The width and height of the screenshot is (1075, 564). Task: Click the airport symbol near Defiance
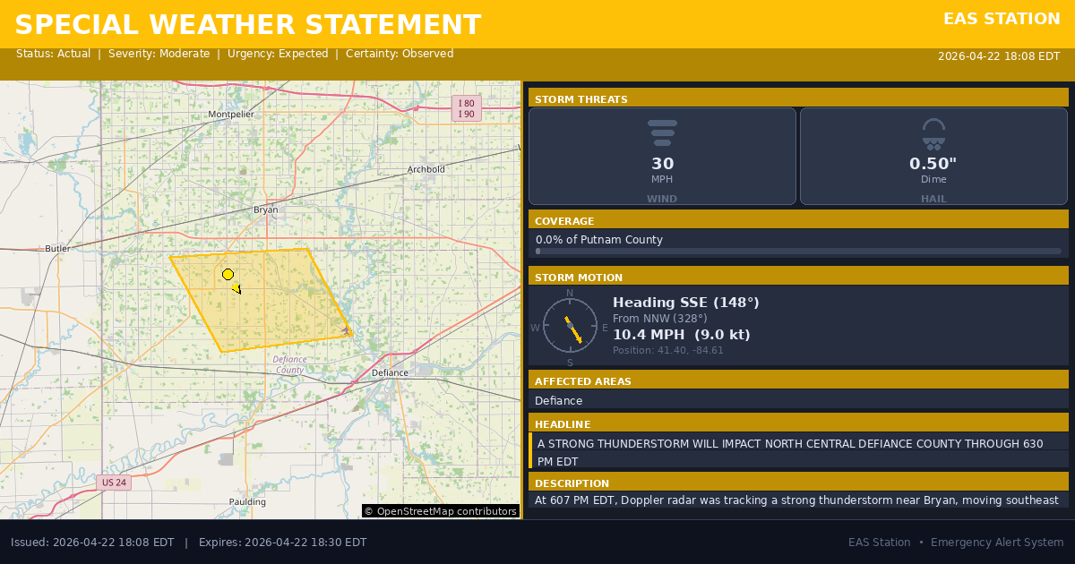click(x=347, y=330)
